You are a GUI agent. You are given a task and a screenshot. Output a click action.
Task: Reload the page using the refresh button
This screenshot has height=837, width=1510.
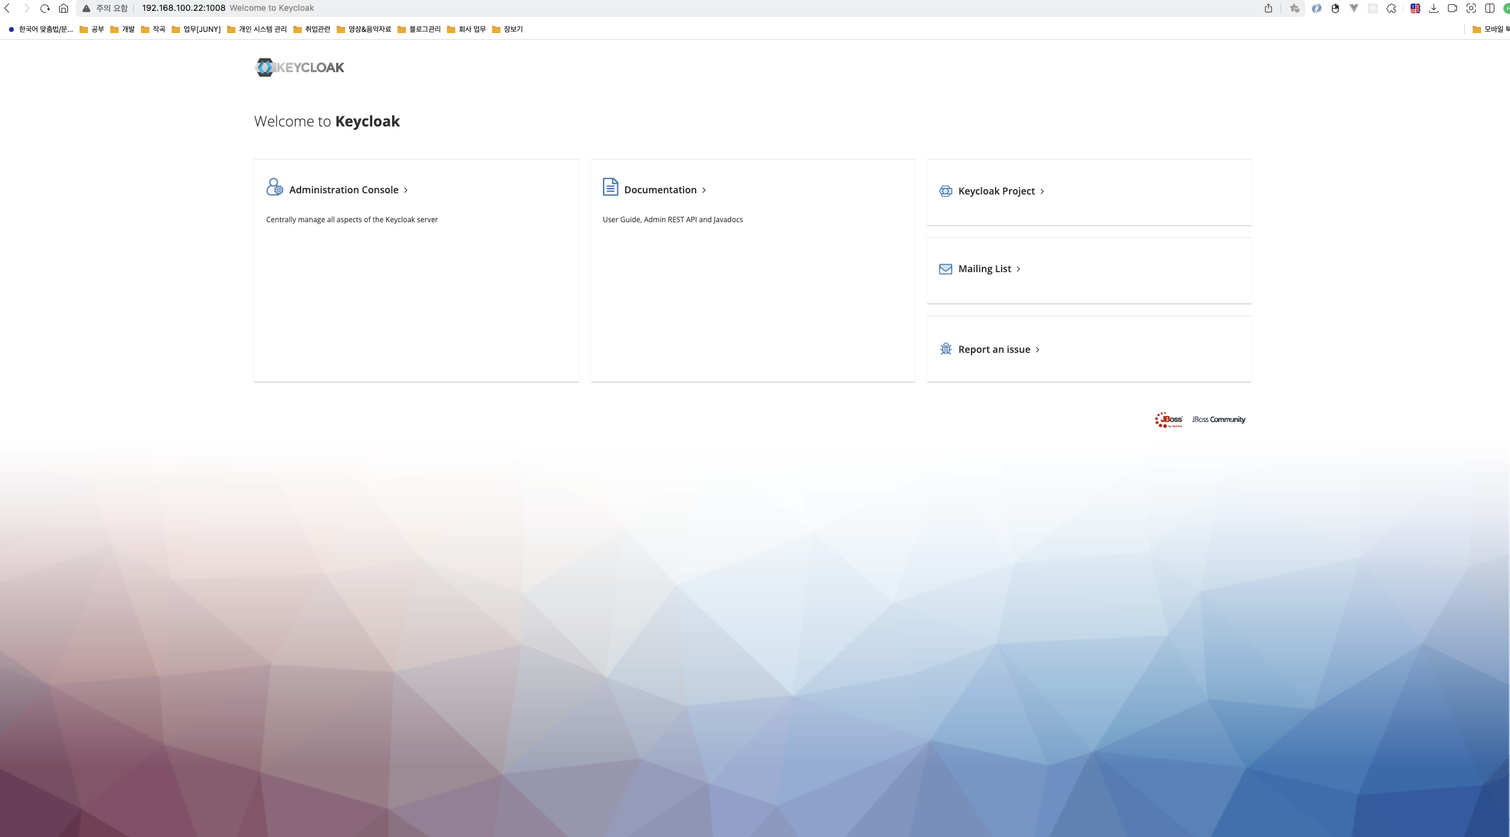45,8
